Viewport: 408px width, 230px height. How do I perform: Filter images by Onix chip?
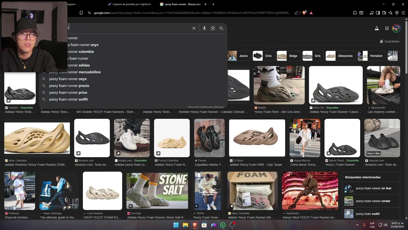click(x=263, y=56)
